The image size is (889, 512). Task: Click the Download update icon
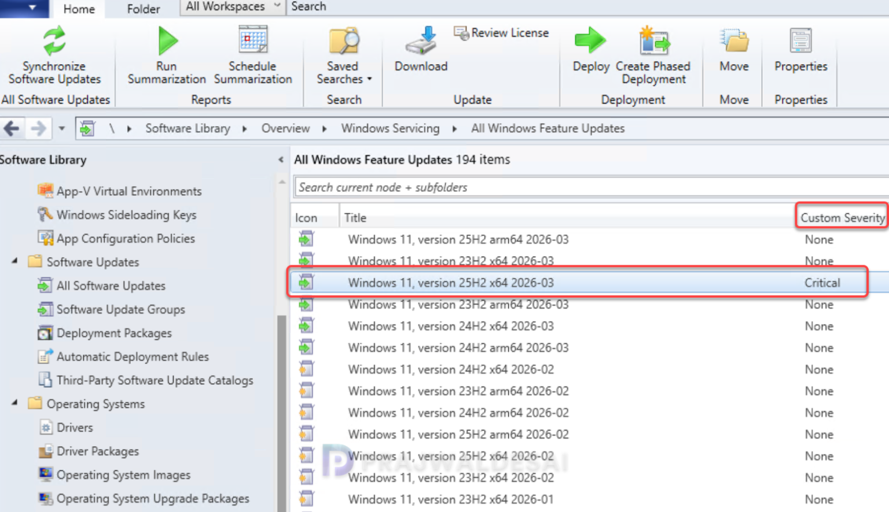(421, 40)
